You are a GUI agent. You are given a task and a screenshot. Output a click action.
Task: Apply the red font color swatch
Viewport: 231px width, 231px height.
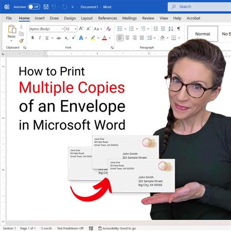[x=104, y=38]
